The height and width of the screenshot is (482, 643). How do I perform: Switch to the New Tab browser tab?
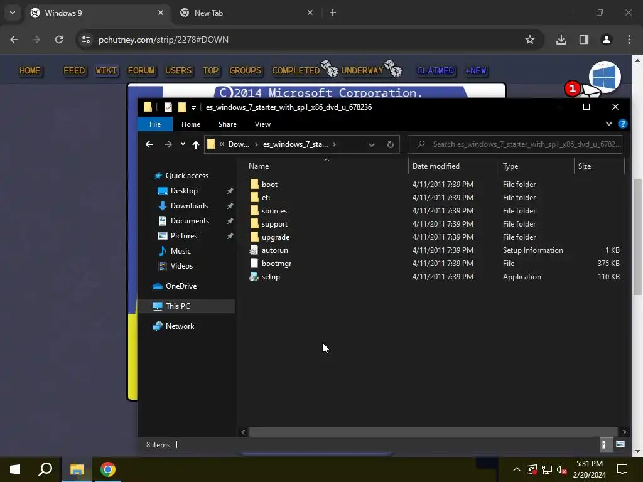tap(246, 13)
